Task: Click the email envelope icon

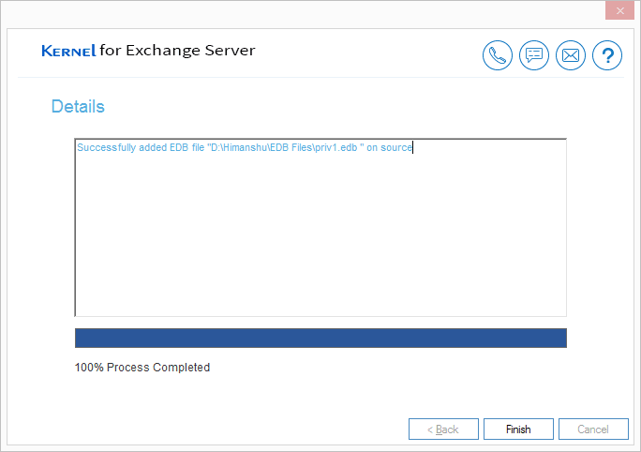Action: [x=571, y=55]
